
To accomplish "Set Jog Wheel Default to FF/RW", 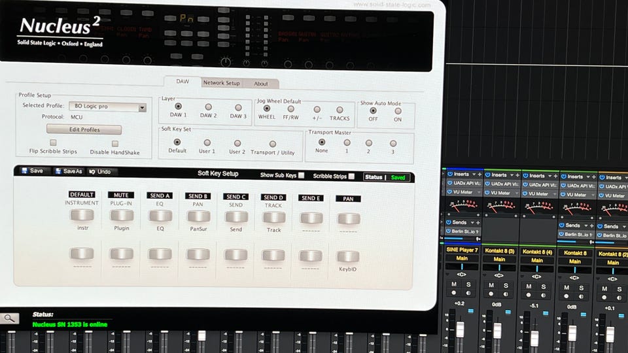I will pos(290,109).
